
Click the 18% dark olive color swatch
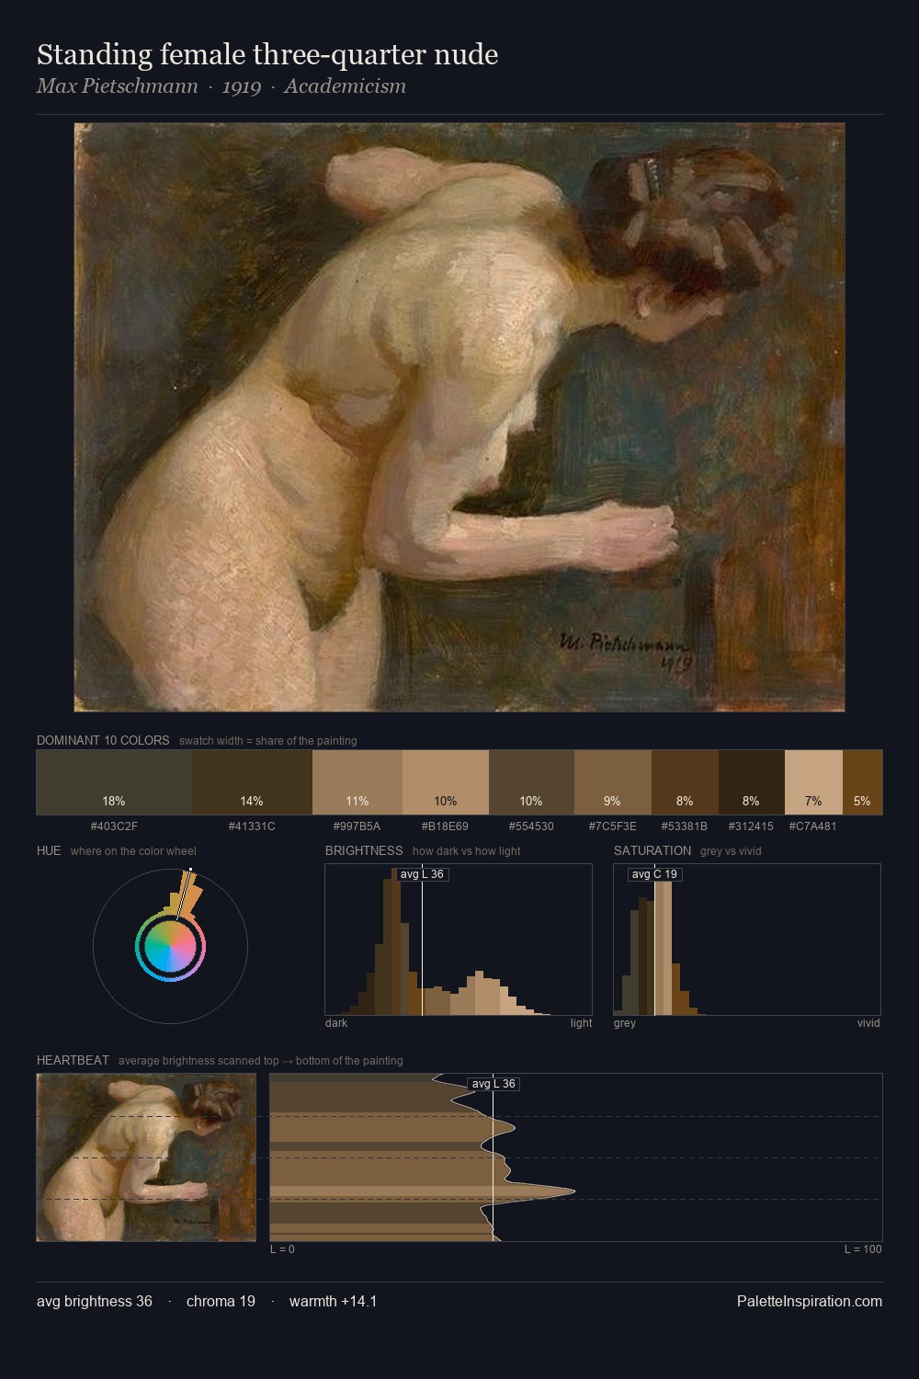(114, 782)
